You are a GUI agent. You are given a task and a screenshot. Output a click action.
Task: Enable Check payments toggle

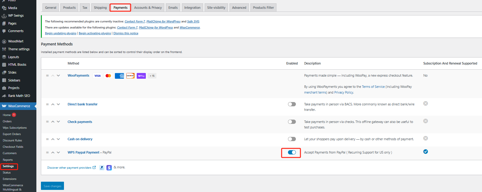(x=292, y=122)
